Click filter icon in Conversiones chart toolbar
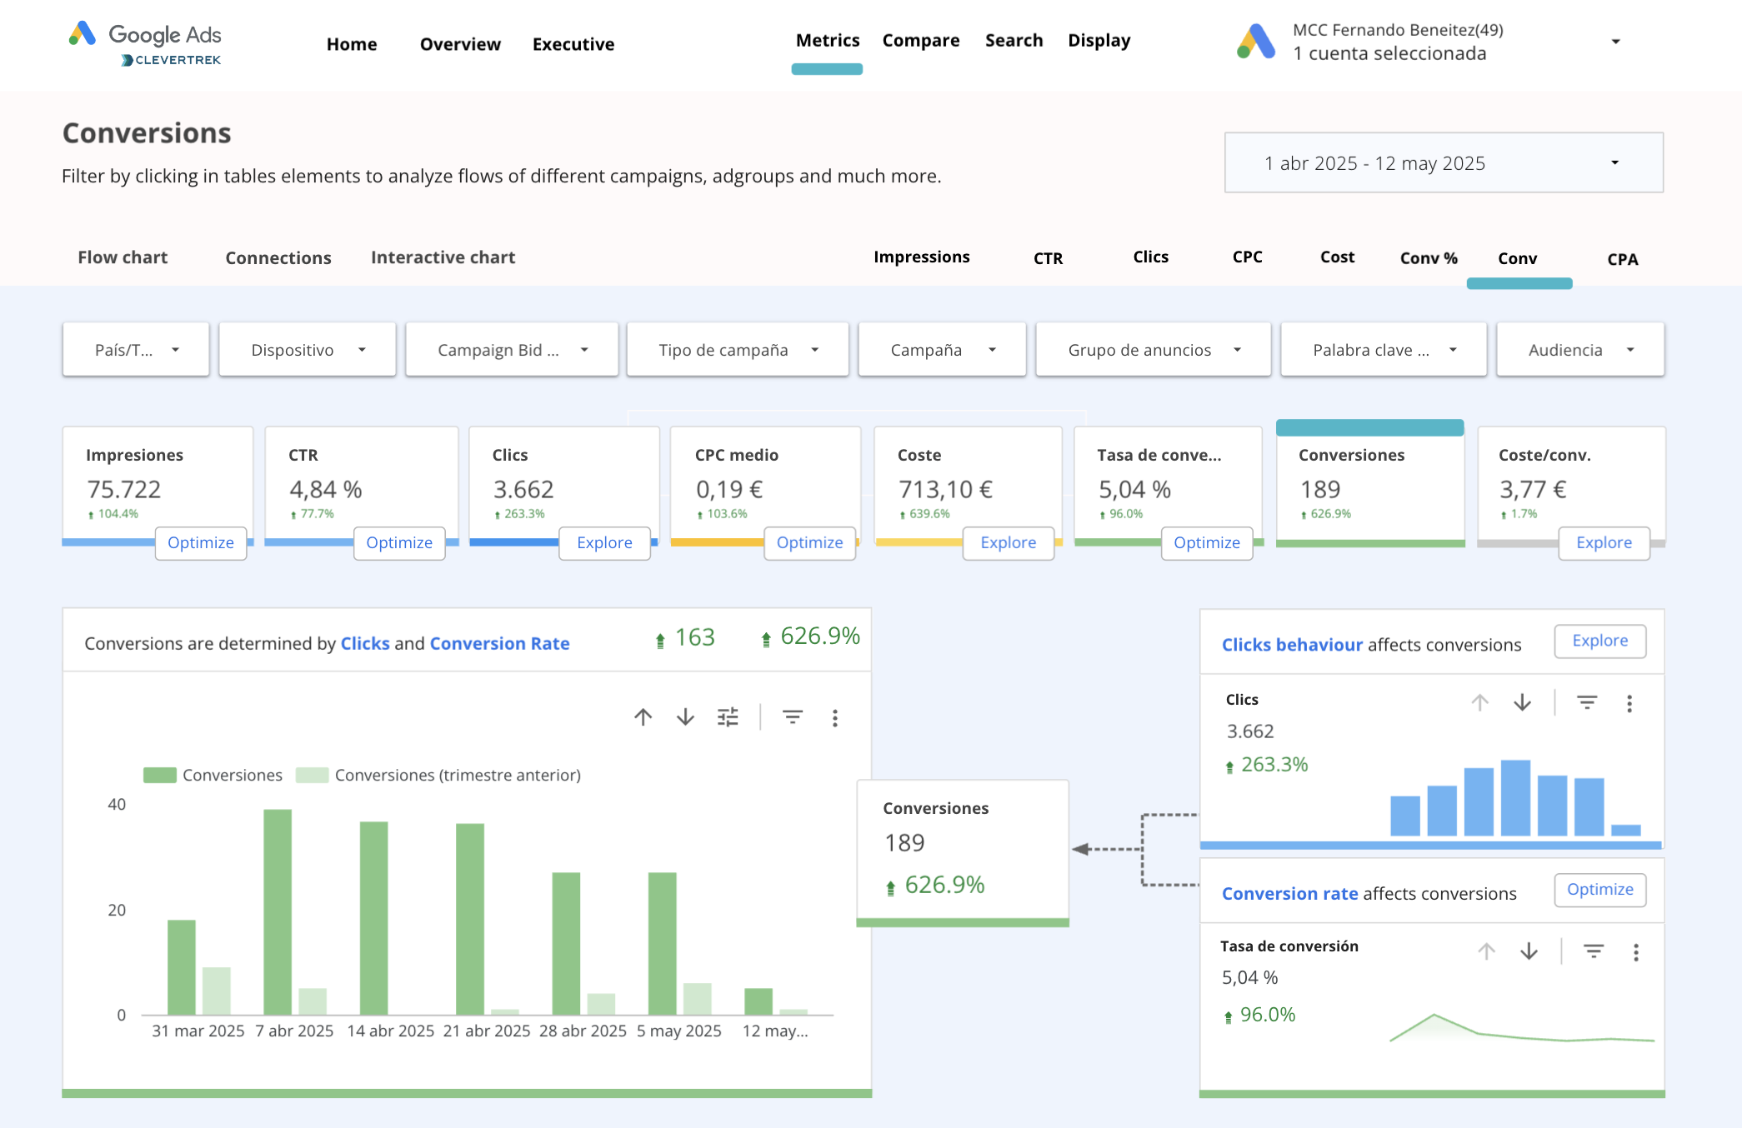 793,717
